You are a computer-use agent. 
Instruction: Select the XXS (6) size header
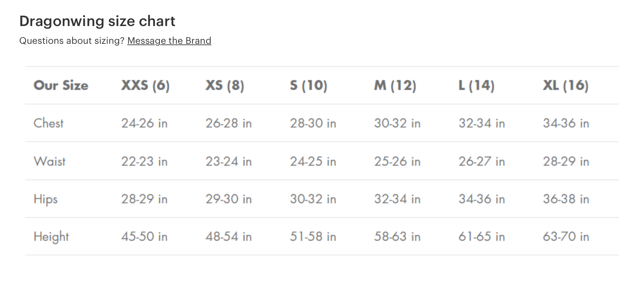click(x=145, y=85)
